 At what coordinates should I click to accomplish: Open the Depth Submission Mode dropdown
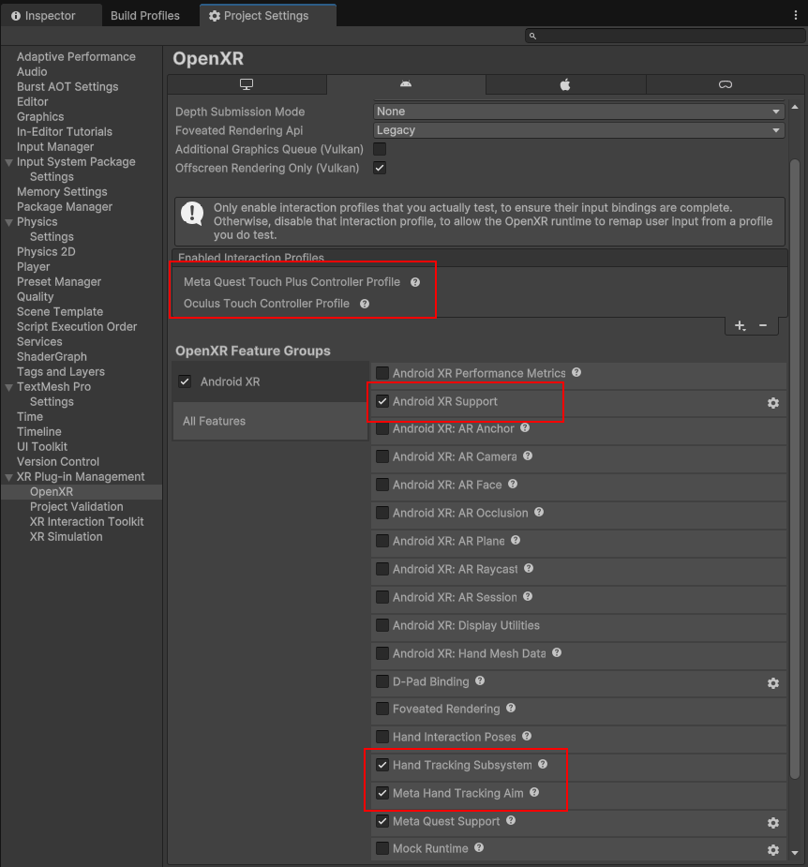pos(578,112)
